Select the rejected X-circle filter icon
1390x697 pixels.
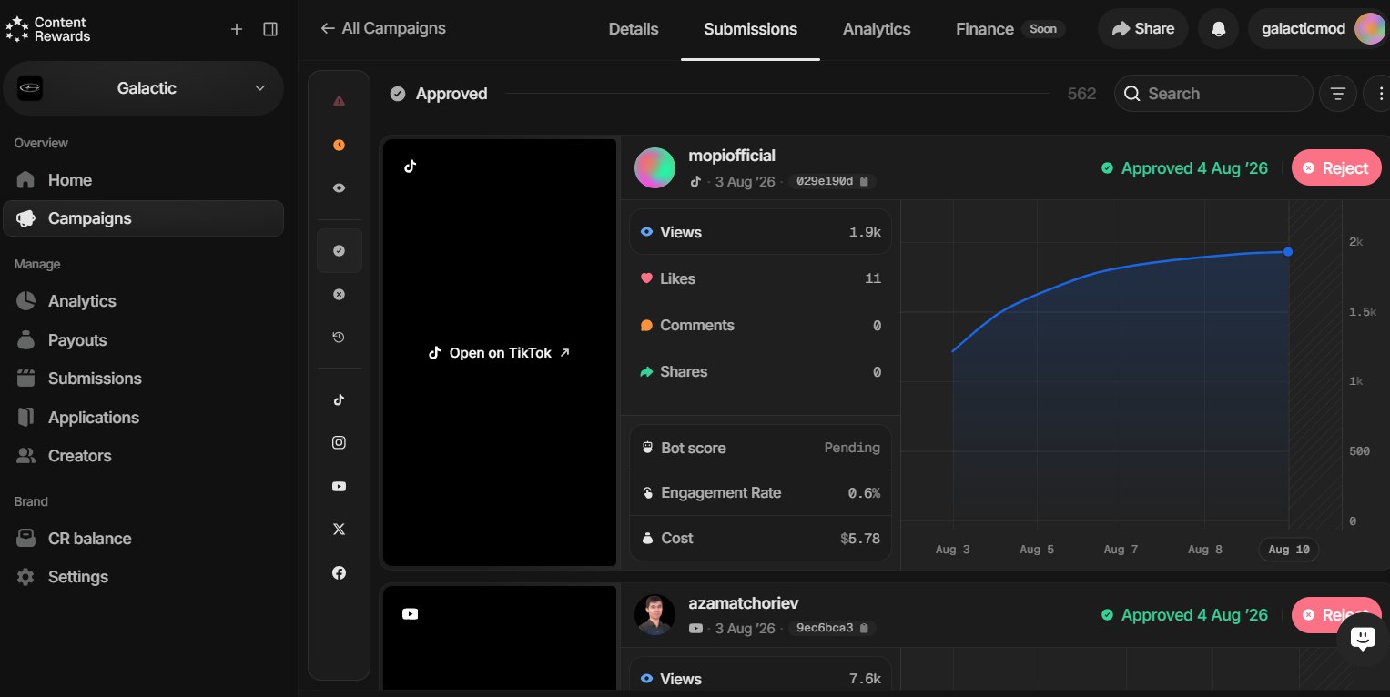(x=340, y=294)
